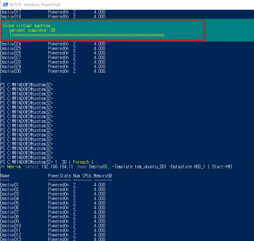Click the '1..30' range in the command
The width and height of the screenshot is (254, 241).
[x=61, y=162]
